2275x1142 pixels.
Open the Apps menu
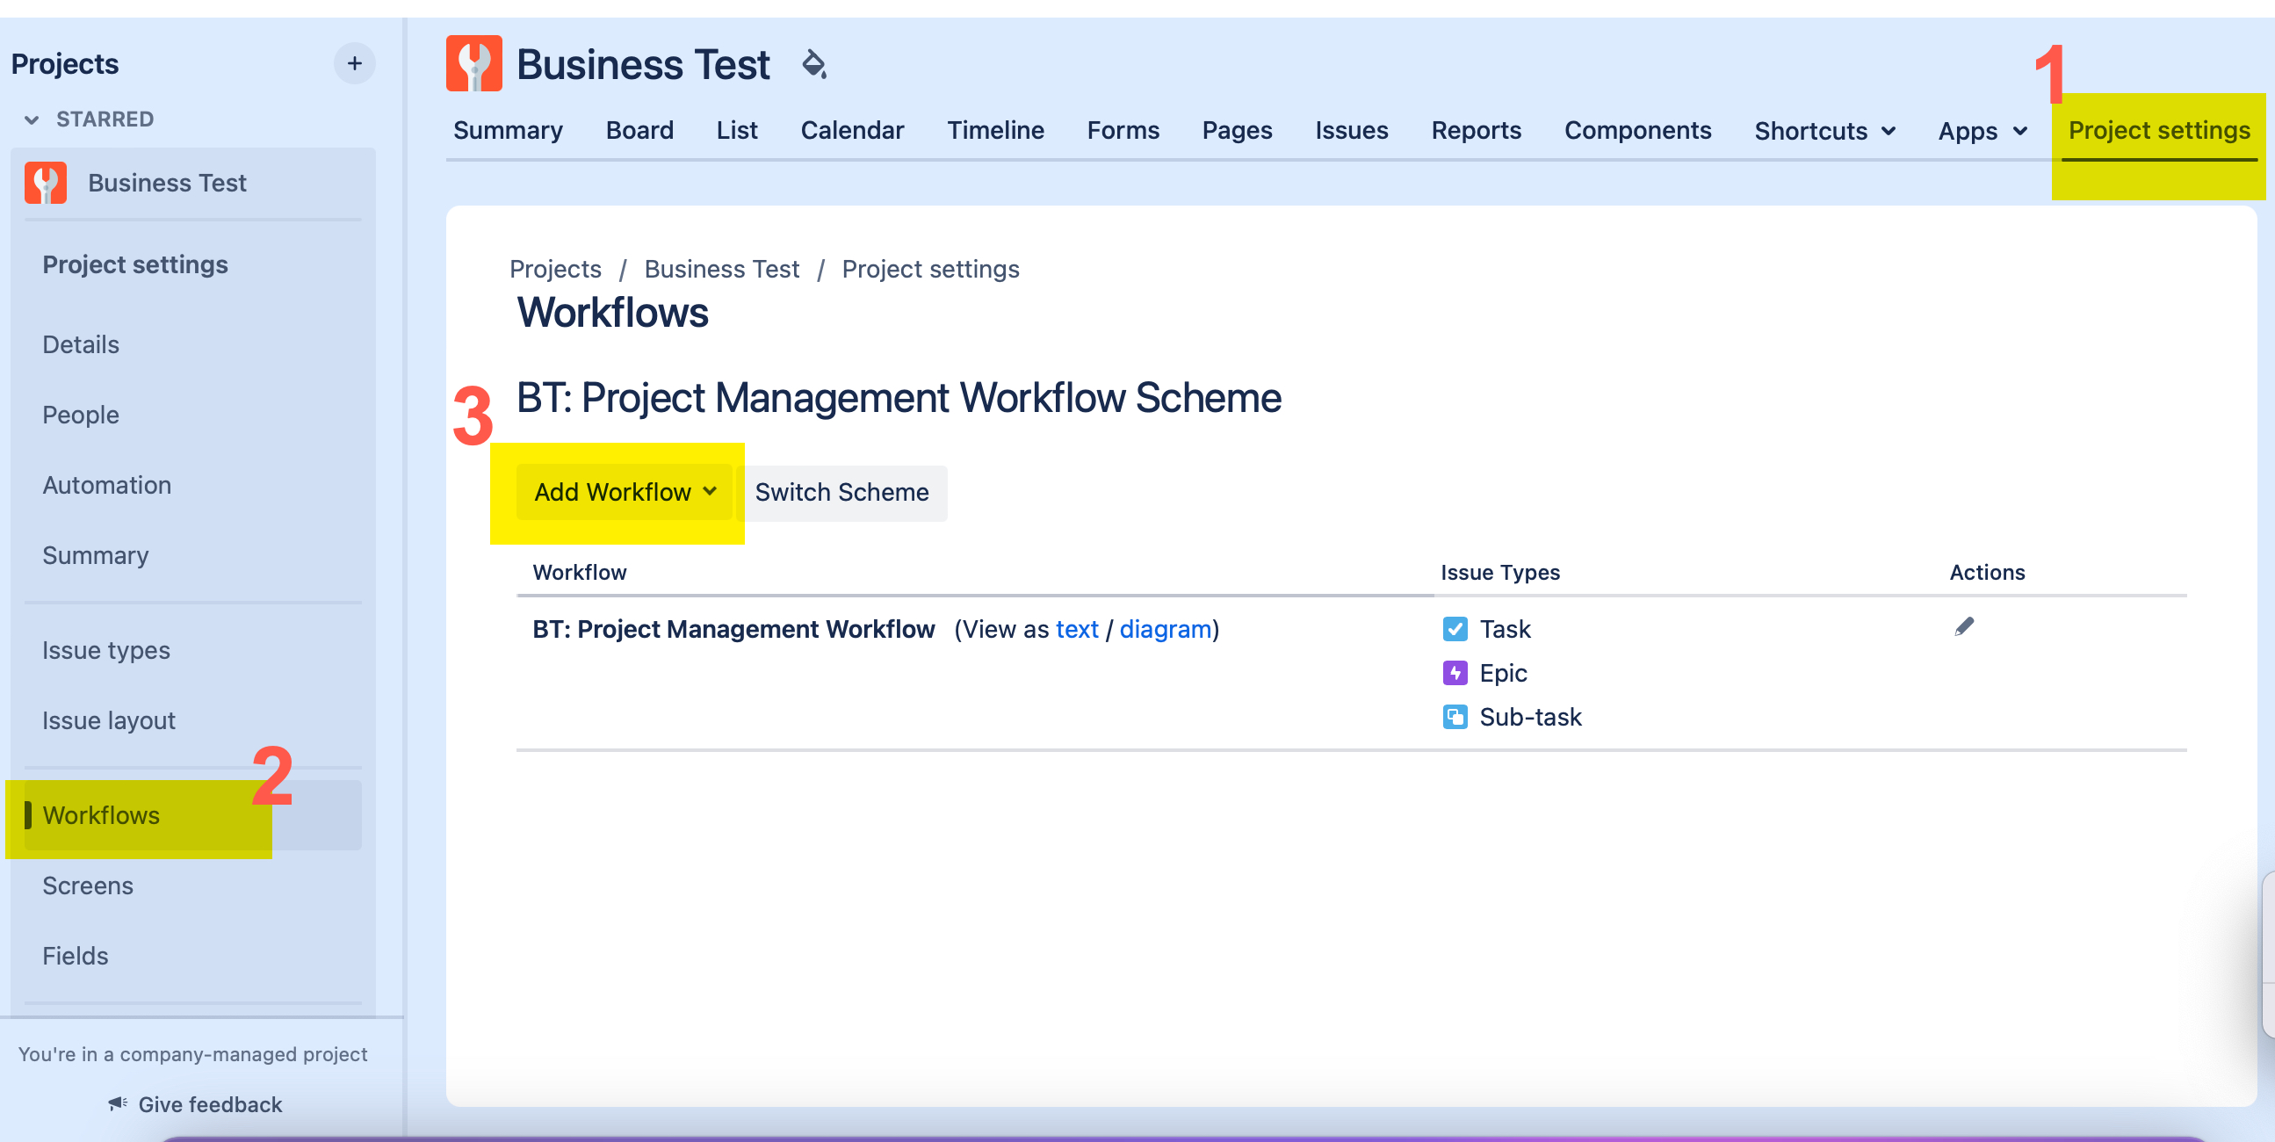tap(1980, 130)
